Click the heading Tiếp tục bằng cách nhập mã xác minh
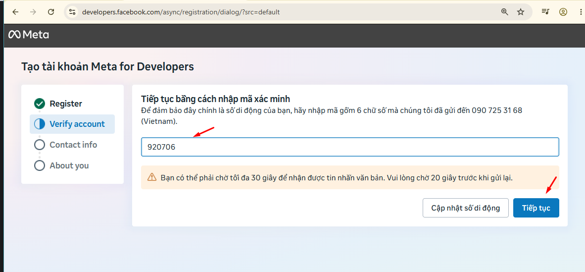585x272 pixels. pyautogui.click(x=216, y=99)
